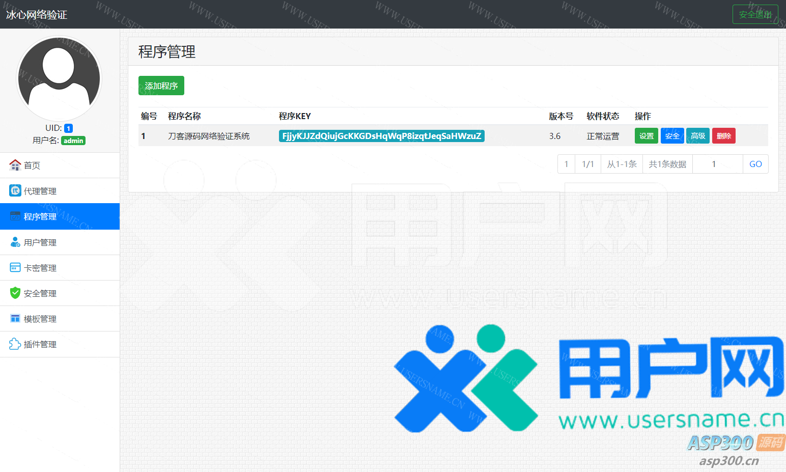Click the page number input field
Screen dimensions: 786x472
[x=717, y=164]
